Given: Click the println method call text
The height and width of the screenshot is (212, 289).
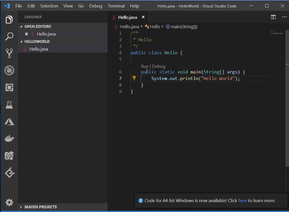Looking at the screenshot, I should coord(189,78).
